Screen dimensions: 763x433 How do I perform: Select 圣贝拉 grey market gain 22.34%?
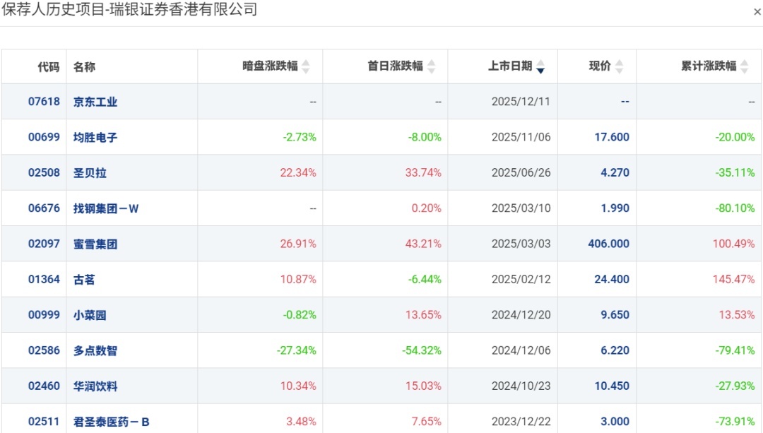[298, 173]
